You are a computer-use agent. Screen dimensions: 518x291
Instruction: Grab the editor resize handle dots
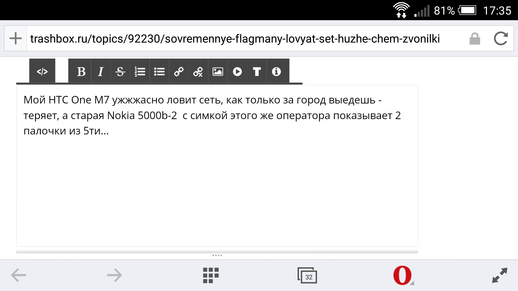click(217, 255)
